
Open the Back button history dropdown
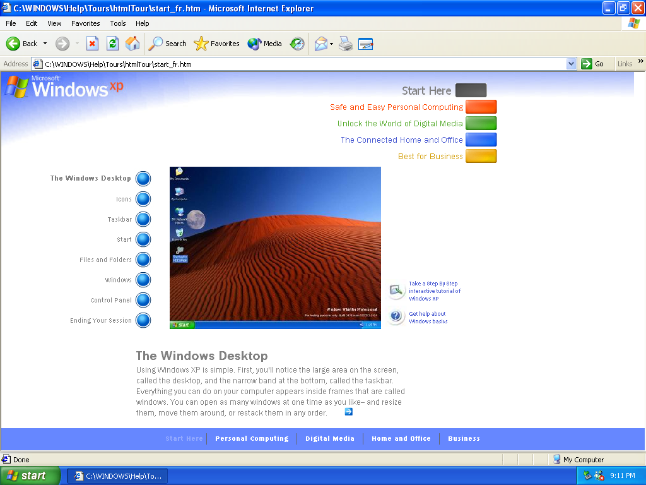[x=45, y=44]
